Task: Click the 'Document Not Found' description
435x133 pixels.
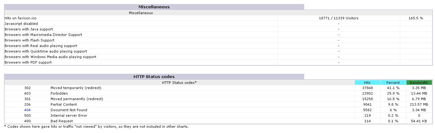Action: pyautogui.click(x=69, y=110)
